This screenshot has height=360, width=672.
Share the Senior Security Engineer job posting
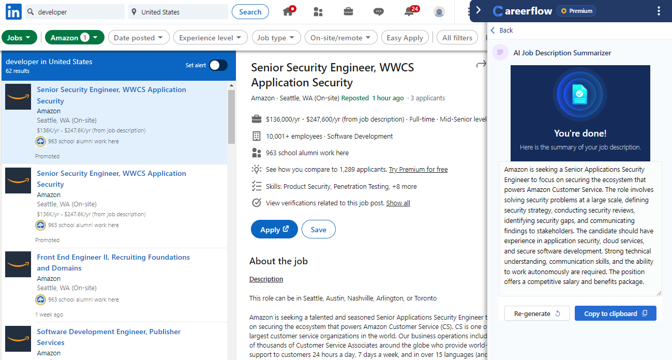click(481, 64)
